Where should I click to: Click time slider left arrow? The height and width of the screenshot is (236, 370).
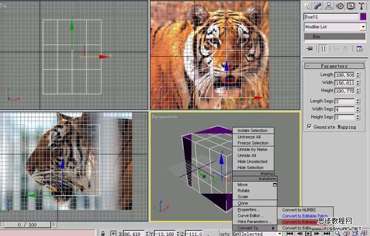[1, 225]
